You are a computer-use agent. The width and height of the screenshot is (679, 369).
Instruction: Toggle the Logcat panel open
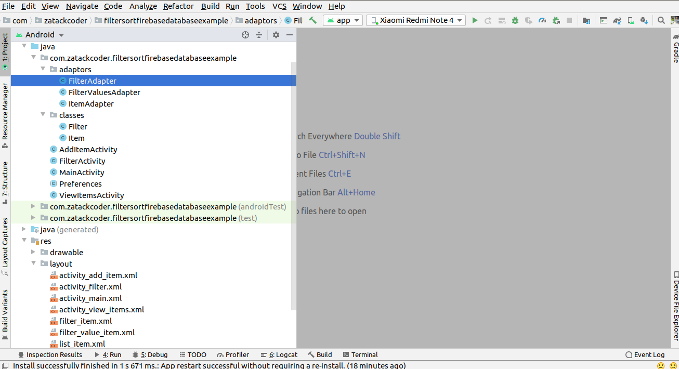279,354
